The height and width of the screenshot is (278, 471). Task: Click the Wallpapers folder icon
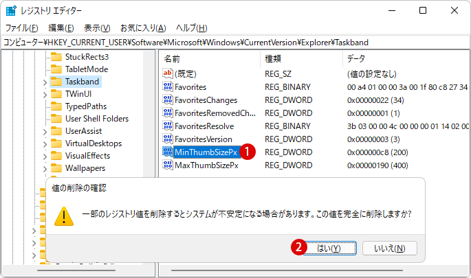56,168
